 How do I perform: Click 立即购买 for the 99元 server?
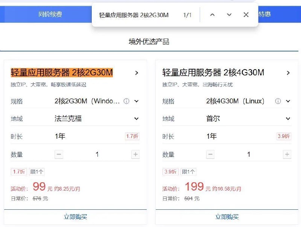76,217
